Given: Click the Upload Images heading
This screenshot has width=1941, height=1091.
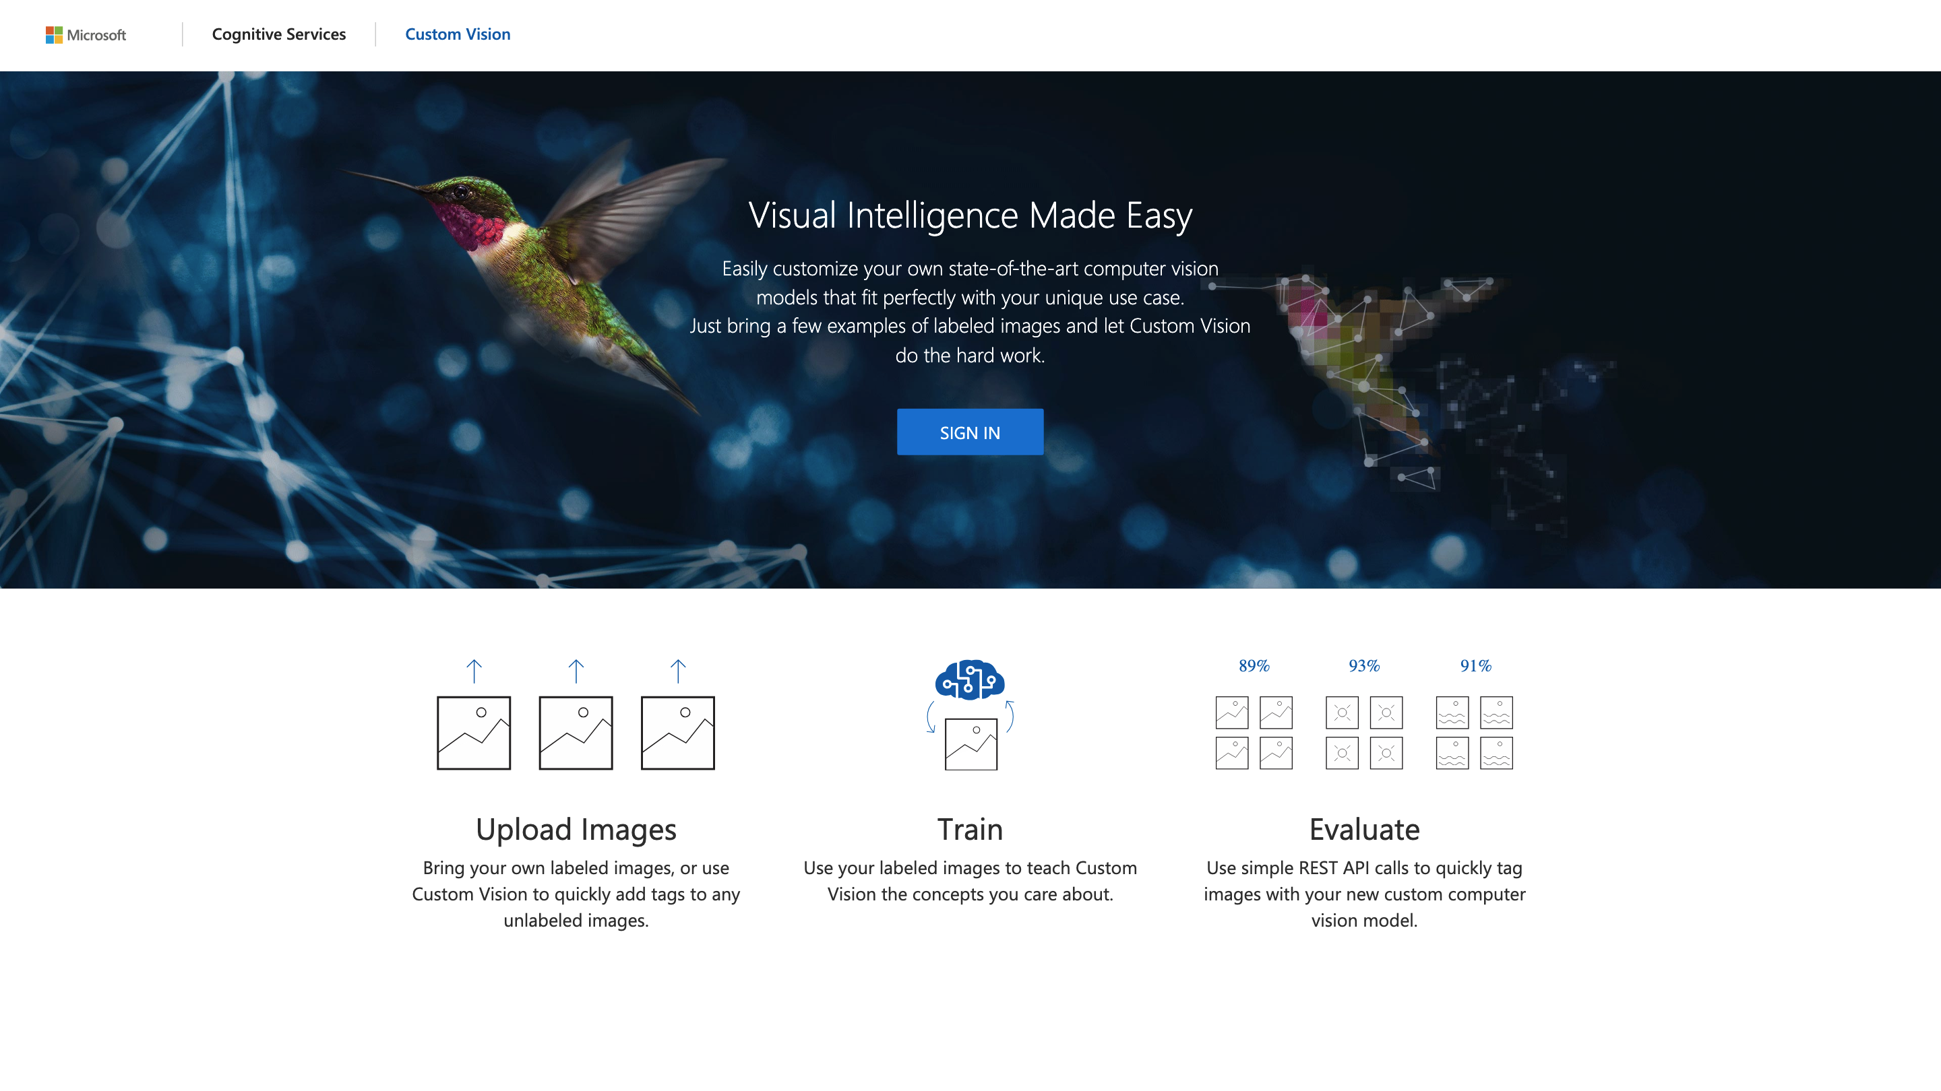Looking at the screenshot, I should pos(576,829).
